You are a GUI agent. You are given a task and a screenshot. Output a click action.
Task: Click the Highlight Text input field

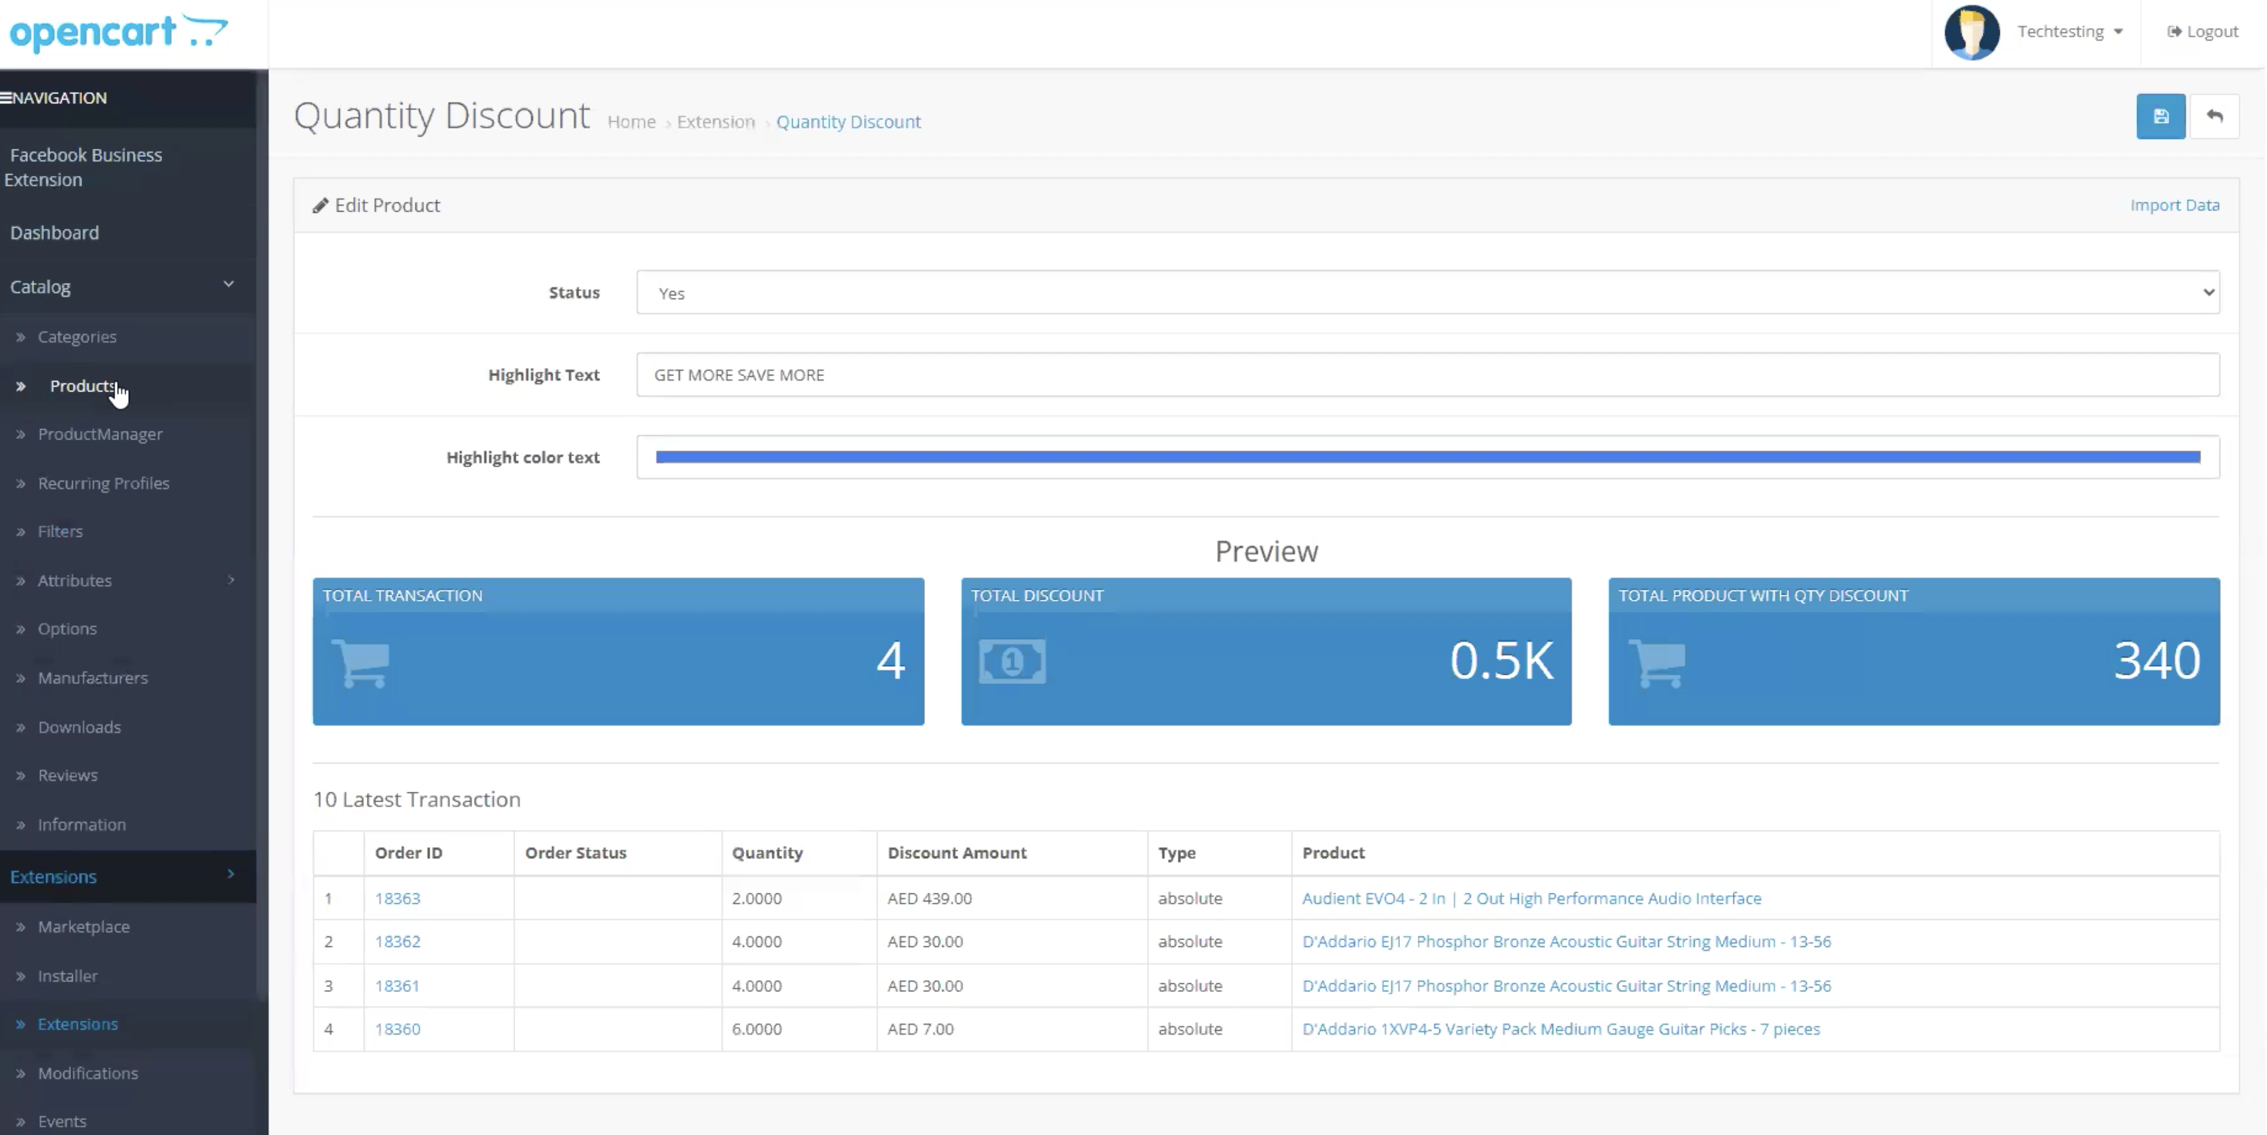point(1428,375)
